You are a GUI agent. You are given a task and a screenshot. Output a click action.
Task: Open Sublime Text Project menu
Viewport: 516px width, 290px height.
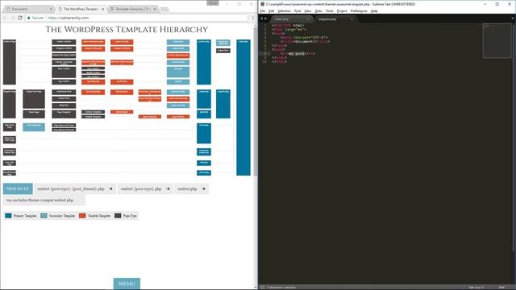click(x=342, y=11)
